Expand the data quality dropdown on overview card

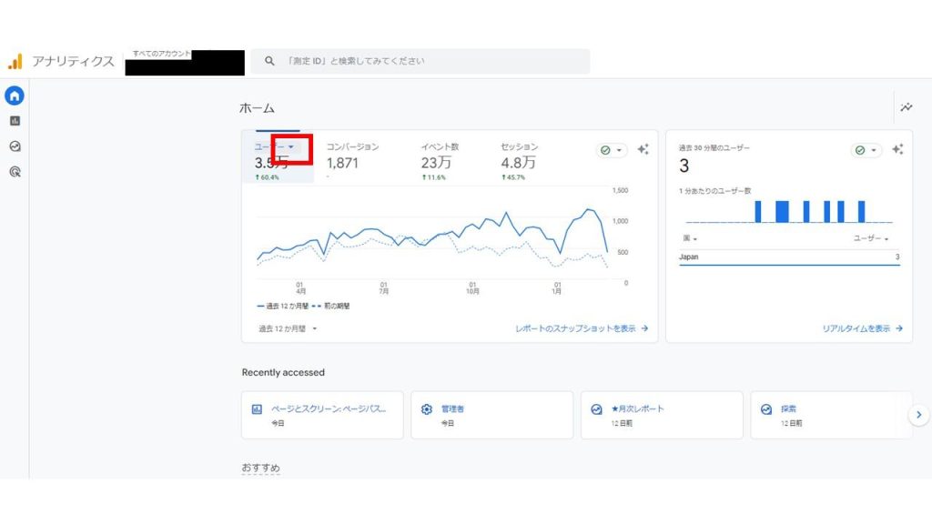(x=619, y=150)
